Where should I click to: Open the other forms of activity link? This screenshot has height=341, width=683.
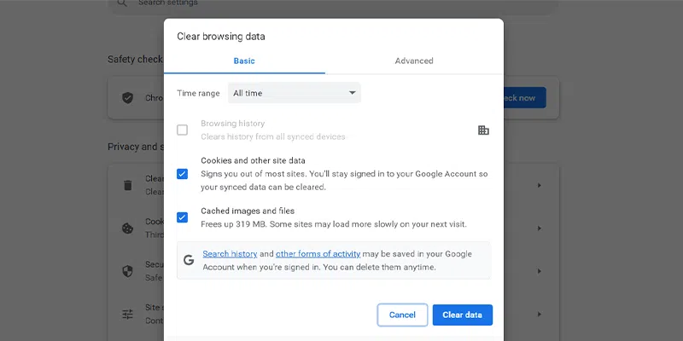(x=318, y=254)
